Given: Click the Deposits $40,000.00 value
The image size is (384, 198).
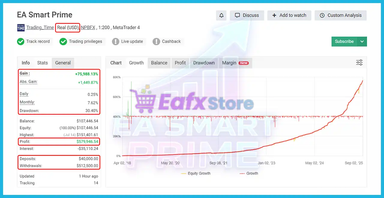Looking at the screenshot, I should point(88,159).
